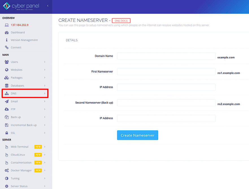Open the DNS DOCS link

coord(121,20)
